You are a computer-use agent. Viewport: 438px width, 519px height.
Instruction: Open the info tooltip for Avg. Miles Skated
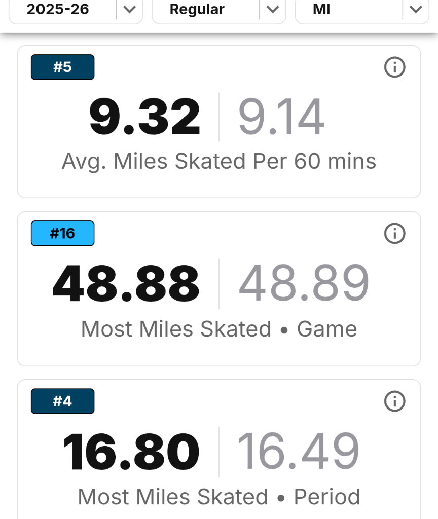point(395,67)
